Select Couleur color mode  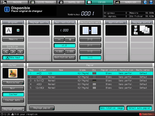(x=13, y=94)
